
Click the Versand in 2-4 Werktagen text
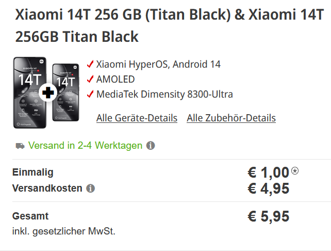pos(85,146)
